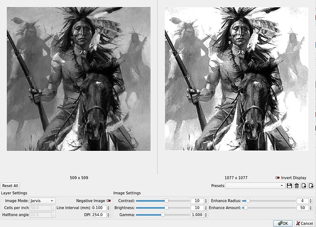Click the export presets icon, last in Presets row
The width and height of the screenshot is (316, 227).
pyautogui.click(x=311, y=186)
